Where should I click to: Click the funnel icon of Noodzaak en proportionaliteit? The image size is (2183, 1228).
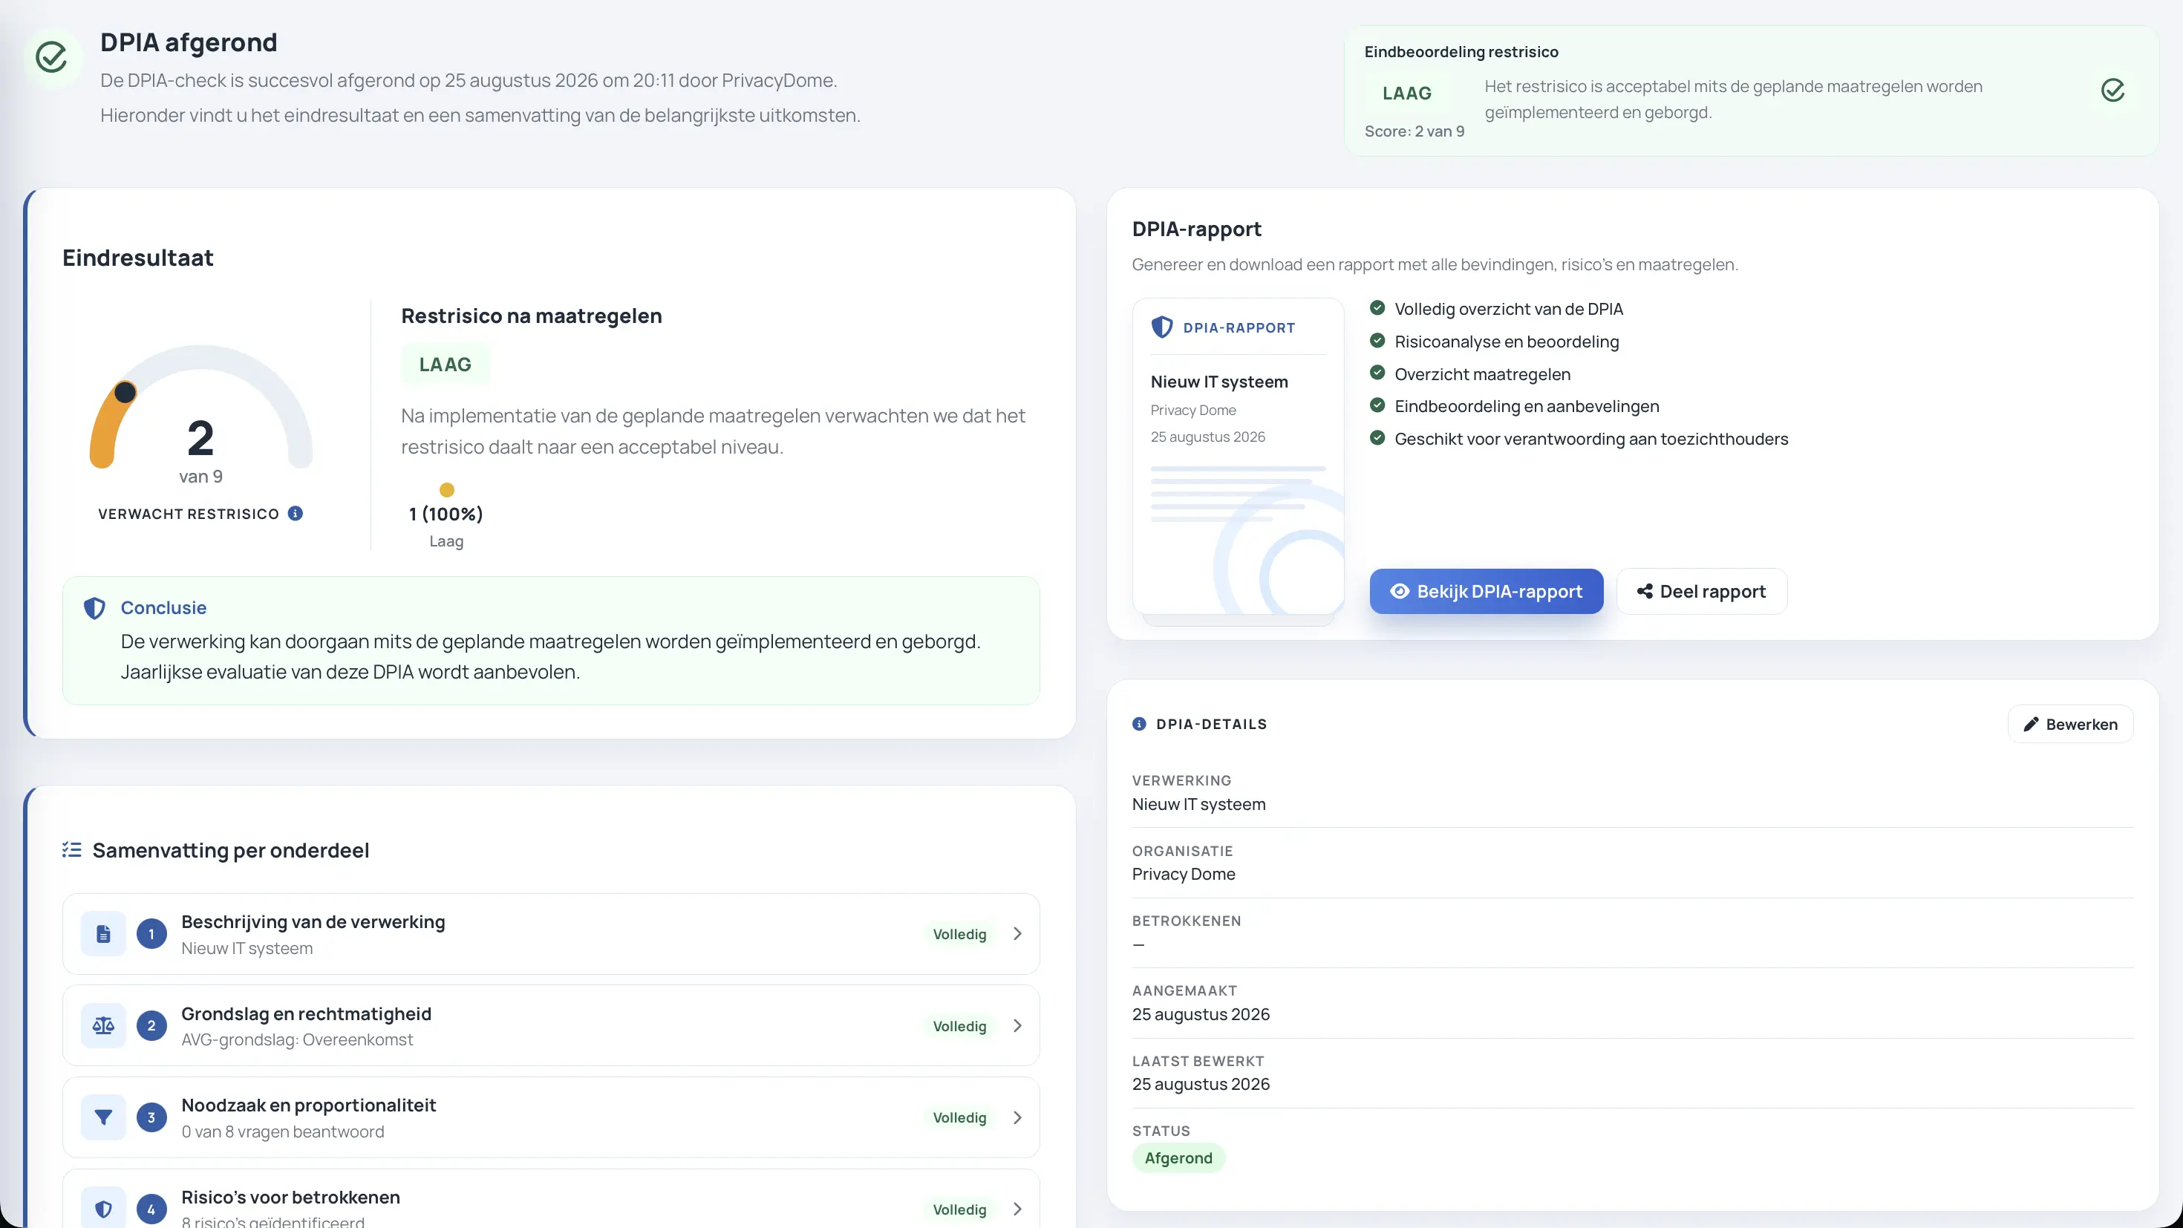click(103, 1118)
